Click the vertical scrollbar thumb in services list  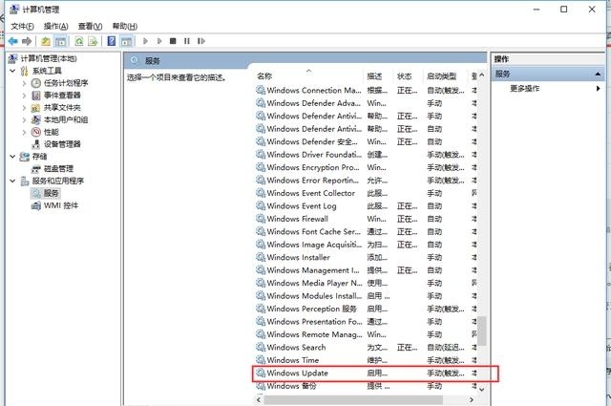(x=482, y=331)
